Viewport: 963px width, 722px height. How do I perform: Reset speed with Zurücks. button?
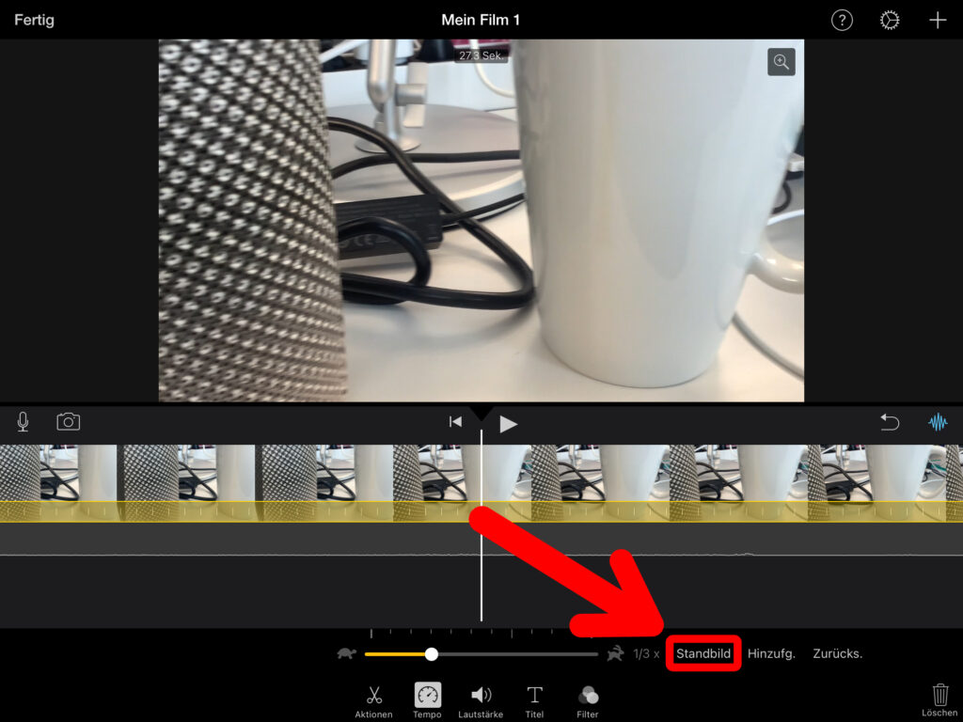click(x=837, y=653)
